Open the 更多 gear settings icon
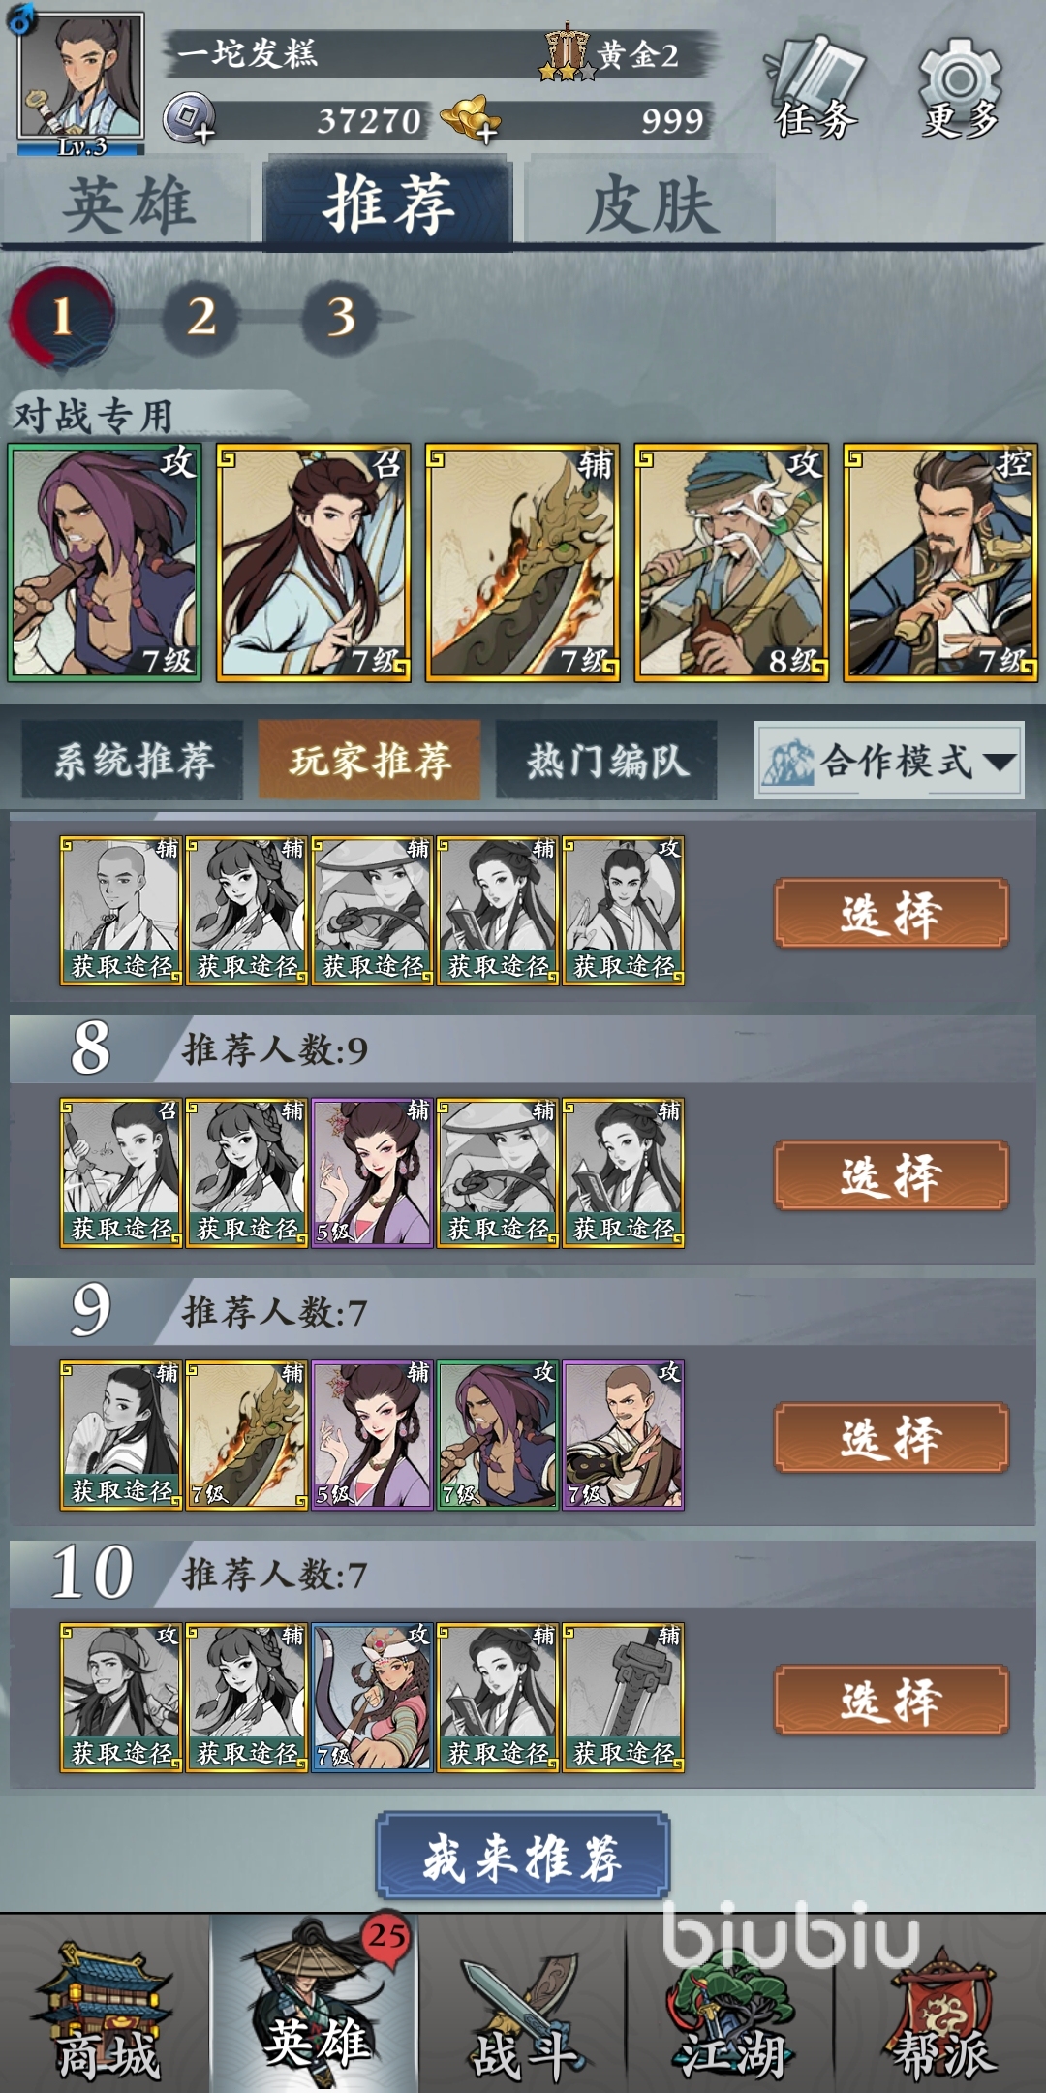 click(x=960, y=87)
